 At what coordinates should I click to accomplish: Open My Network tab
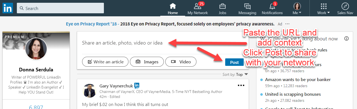coord(198,9)
